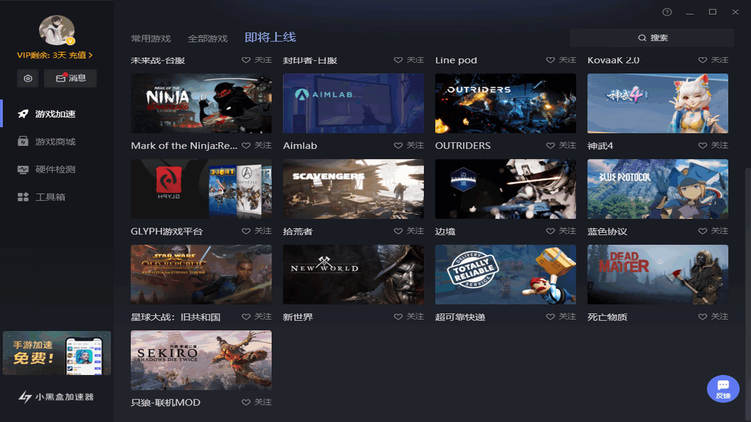Click the user avatar picture
The image size is (751, 422).
(x=56, y=30)
